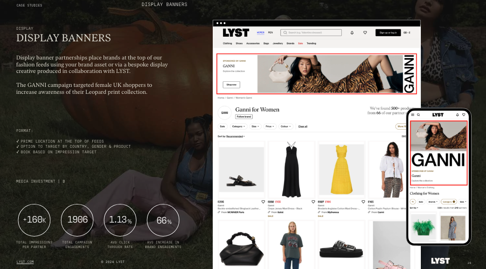486x269 pixels.
Task: Select the Colour filter
Action: tap(285, 126)
